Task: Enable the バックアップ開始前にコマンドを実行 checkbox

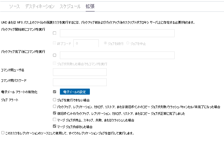Action: (54, 33)
